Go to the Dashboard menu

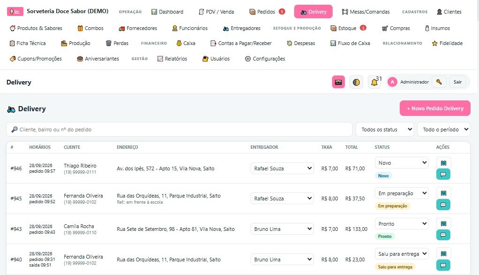(167, 12)
